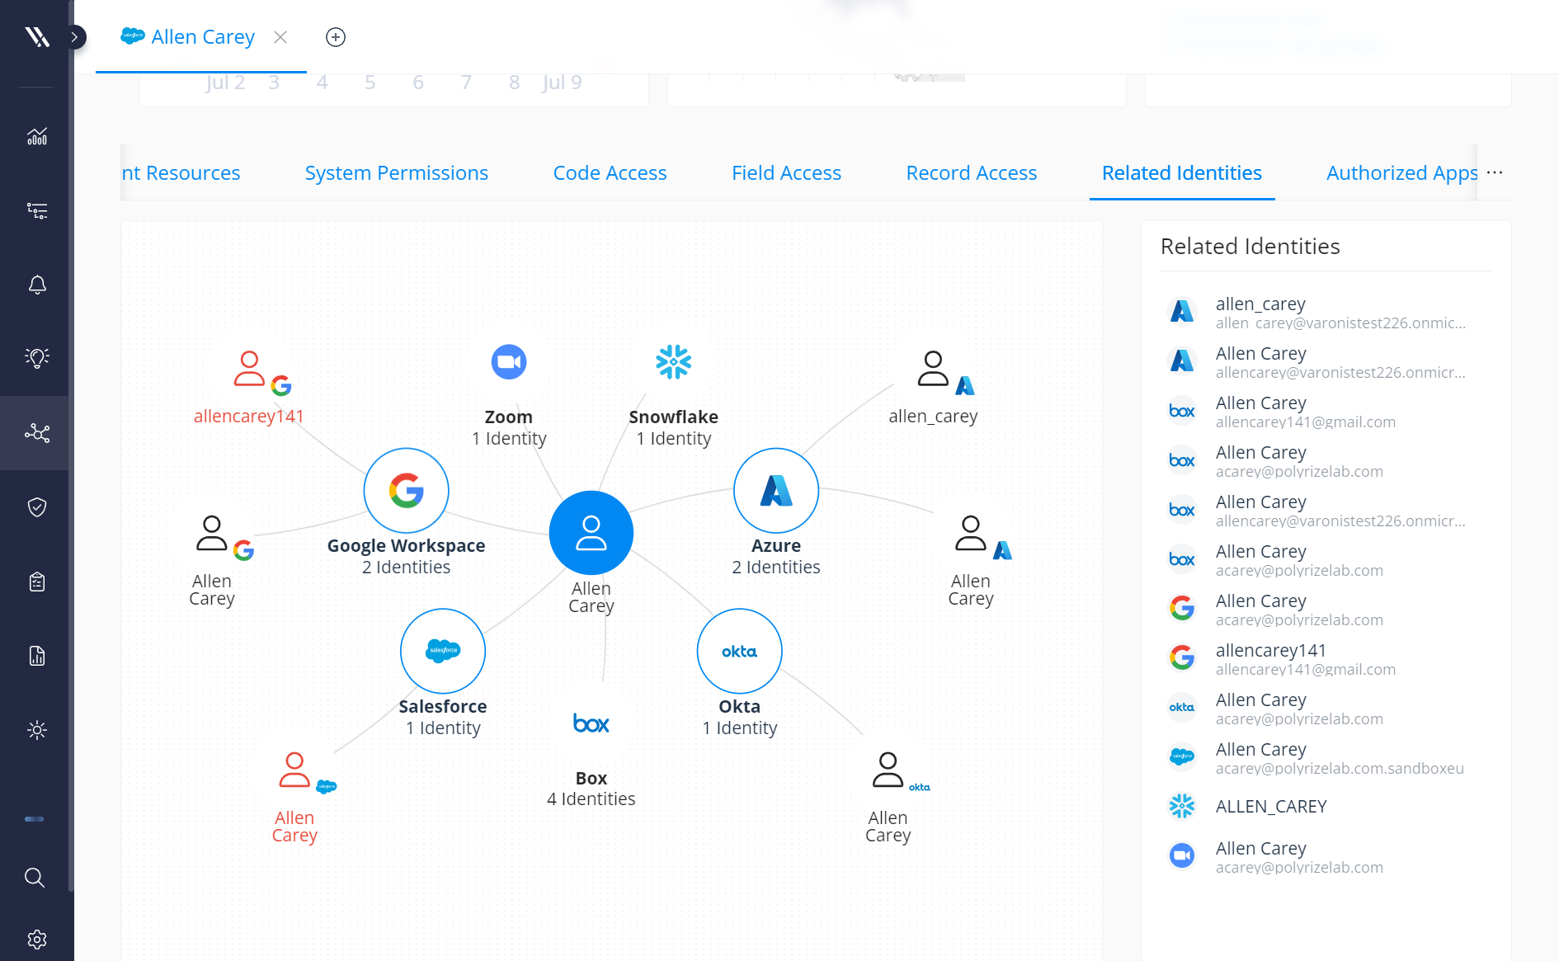The height and width of the screenshot is (961, 1559).
Task: Open the report document sidebar icon
Action: click(x=37, y=656)
